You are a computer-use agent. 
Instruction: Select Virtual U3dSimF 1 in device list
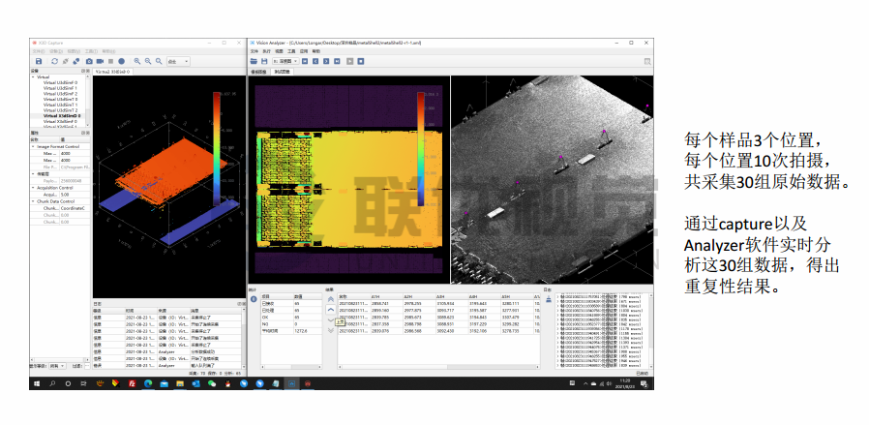60,88
